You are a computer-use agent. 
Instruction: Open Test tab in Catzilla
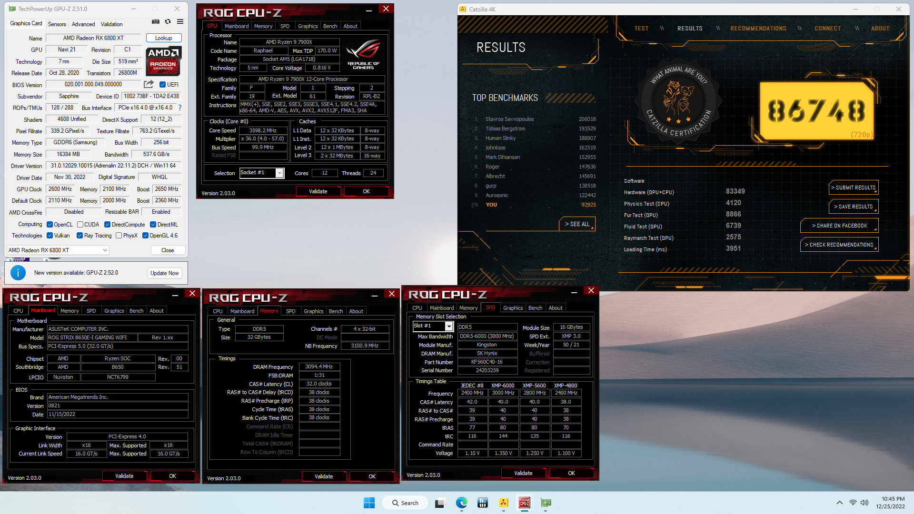641,29
